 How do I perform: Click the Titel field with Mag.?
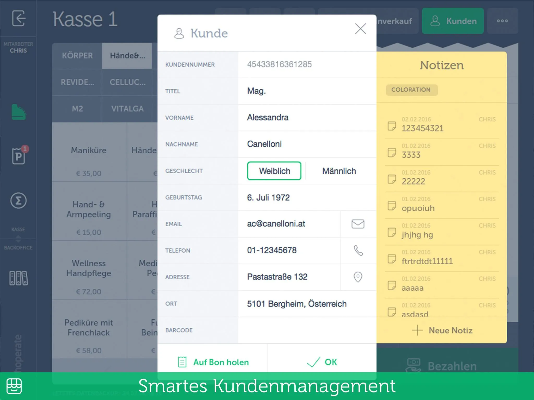pyautogui.click(x=307, y=91)
